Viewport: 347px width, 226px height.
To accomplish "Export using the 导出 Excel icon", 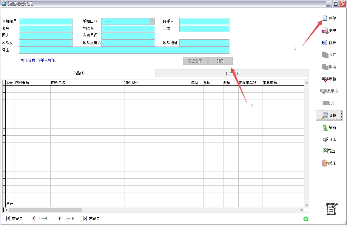I will pyautogui.click(x=325, y=151).
